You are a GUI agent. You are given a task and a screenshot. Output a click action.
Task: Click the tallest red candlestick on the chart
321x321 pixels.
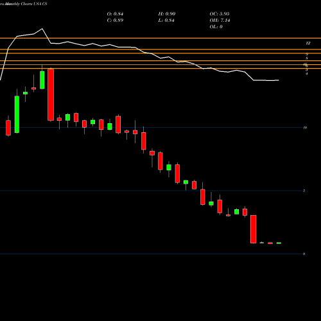click(x=51, y=94)
